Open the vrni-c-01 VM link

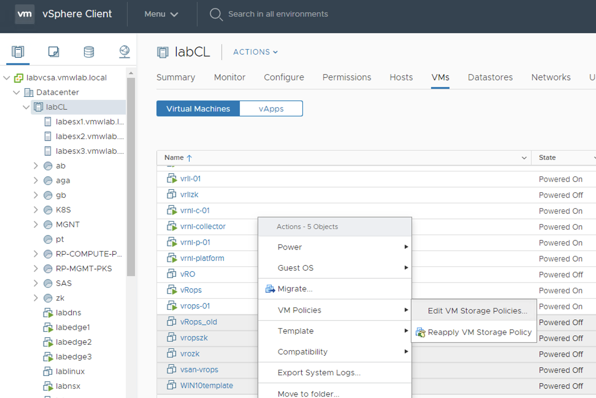tap(195, 210)
